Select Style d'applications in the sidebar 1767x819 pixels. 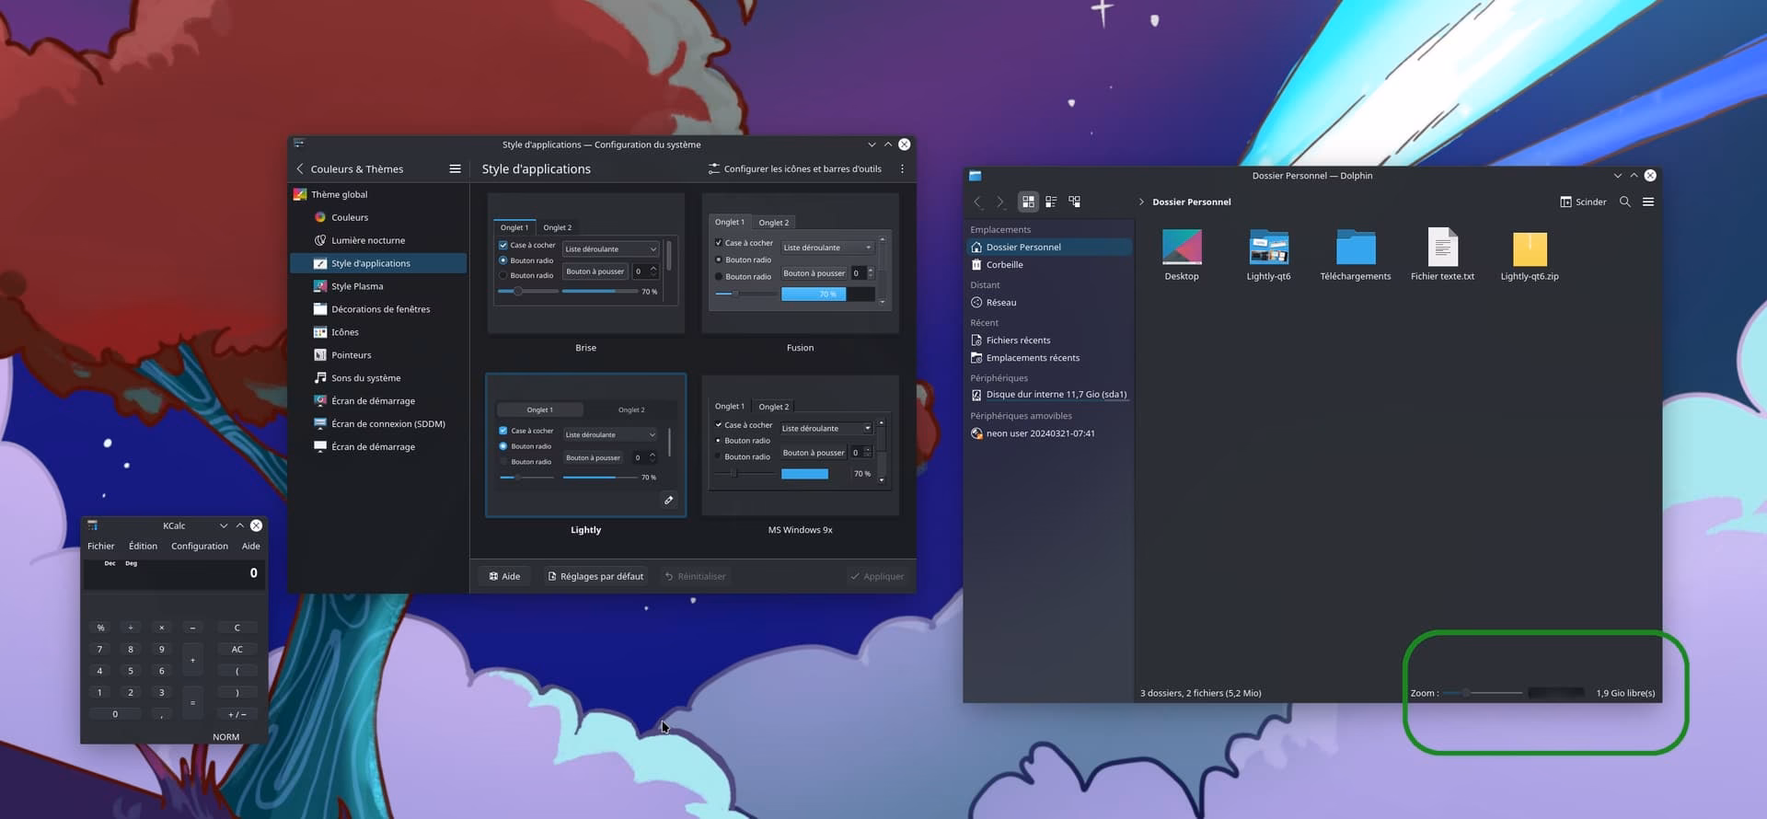(377, 264)
